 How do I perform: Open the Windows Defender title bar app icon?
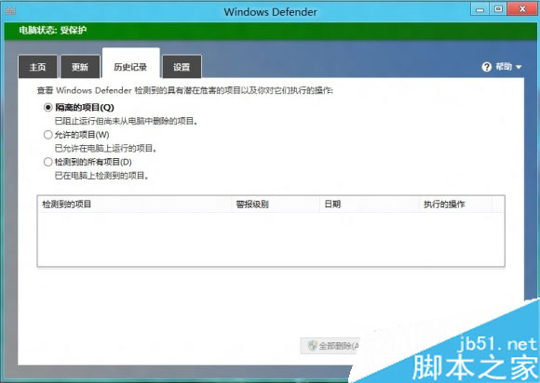(x=10, y=11)
